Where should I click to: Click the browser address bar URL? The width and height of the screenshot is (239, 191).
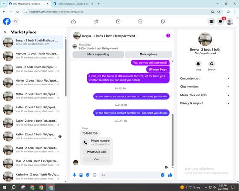(x=56, y=12)
